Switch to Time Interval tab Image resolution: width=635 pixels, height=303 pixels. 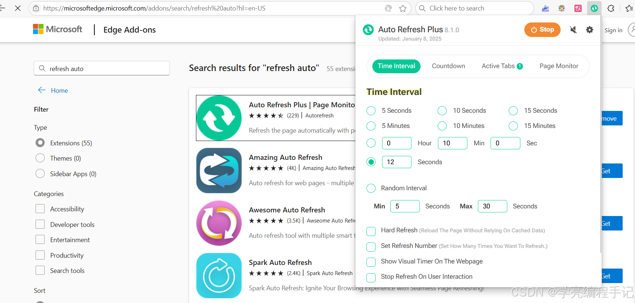point(396,66)
